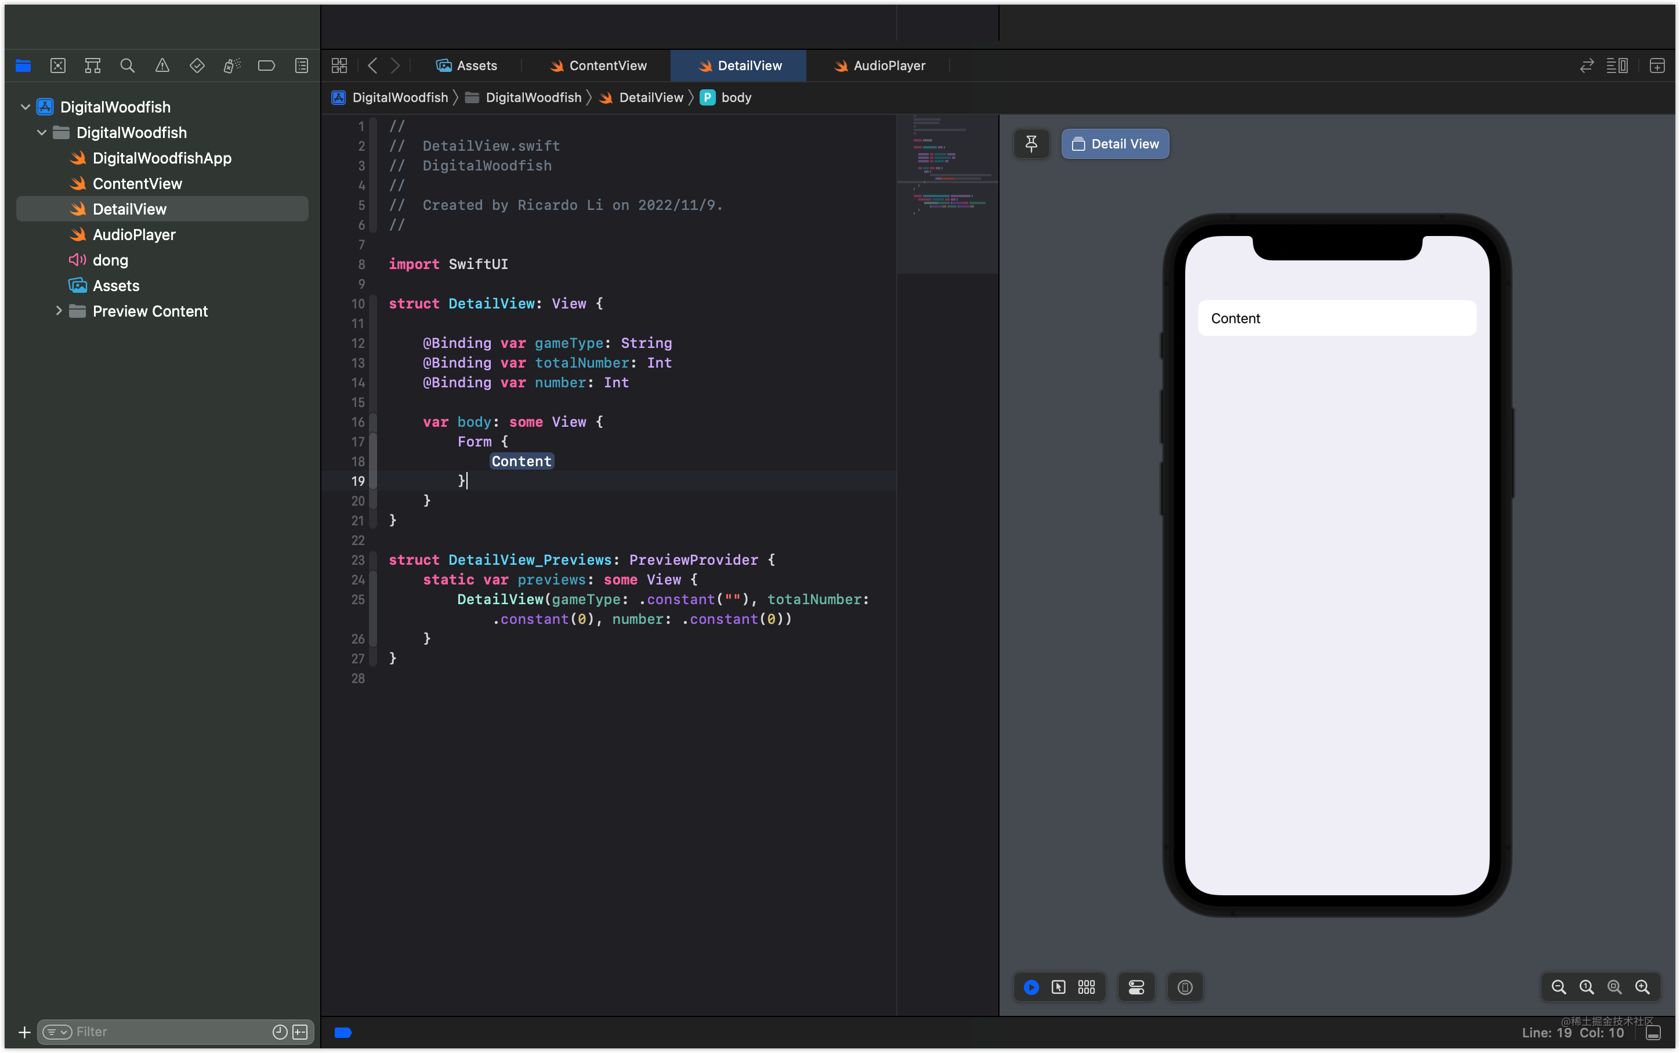1680x1053 pixels.
Task: Click the editor review swap arrows icon
Action: [1587, 66]
